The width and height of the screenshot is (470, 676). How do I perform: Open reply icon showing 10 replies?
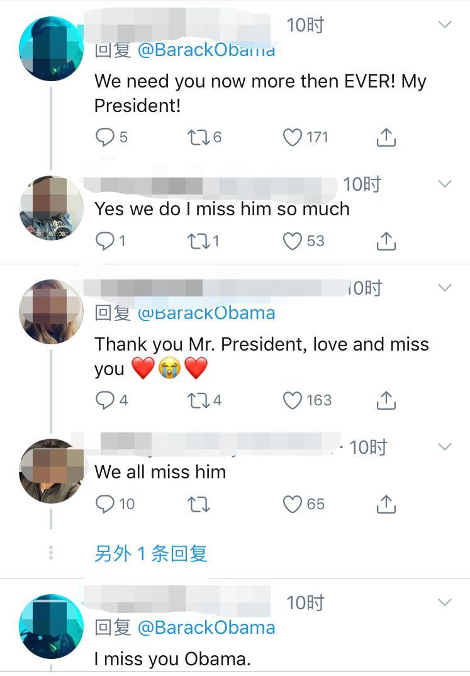click(x=106, y=504)
